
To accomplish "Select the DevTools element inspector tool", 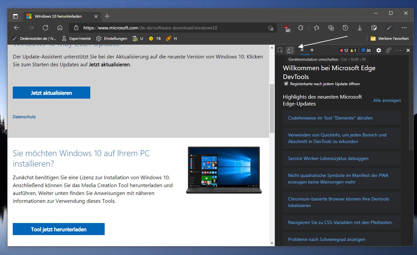I will click(x=280, y=50).
